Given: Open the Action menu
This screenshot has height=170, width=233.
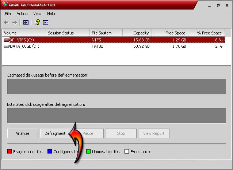Looking at the screenshot, I should pyautogui.click(x=22, y=14).
